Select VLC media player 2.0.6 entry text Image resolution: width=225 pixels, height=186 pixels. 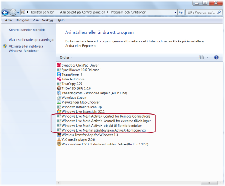pyautogui.click(x=78, y=139)
